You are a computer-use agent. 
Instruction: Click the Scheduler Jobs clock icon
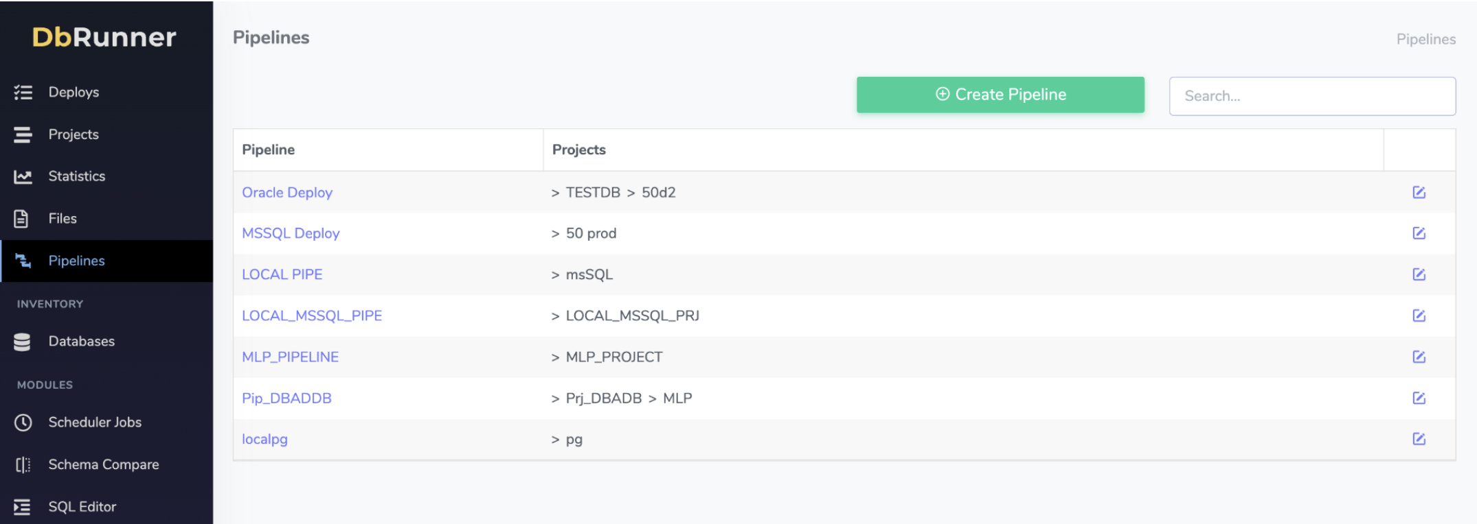point(23,422)
